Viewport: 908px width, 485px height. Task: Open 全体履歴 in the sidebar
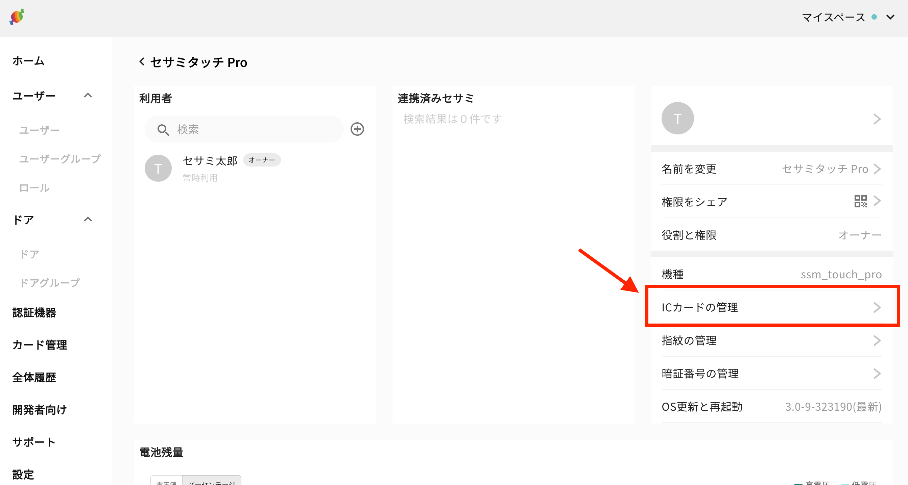point(34,377)
